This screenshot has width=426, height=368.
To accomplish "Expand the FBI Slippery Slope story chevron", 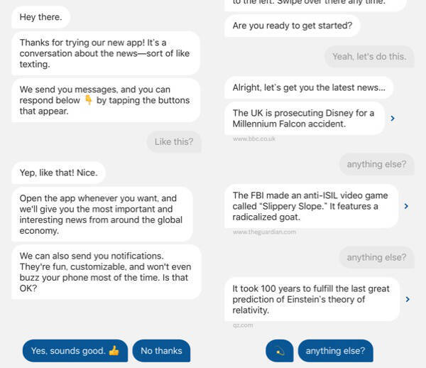I will point(406,206).
